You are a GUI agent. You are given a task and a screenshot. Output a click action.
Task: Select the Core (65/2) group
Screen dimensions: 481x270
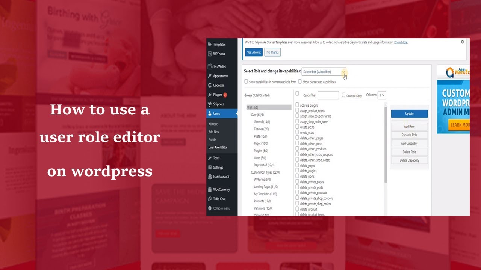[x=257, y=115]
